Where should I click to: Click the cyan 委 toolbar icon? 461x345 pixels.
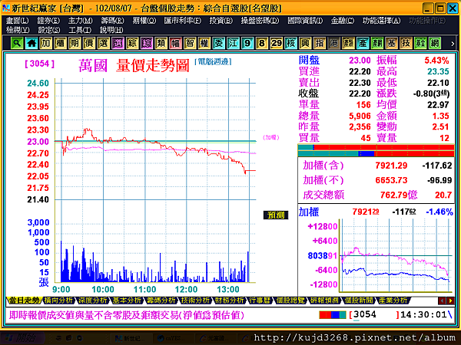pyautogui.click(x=219, y=43)
